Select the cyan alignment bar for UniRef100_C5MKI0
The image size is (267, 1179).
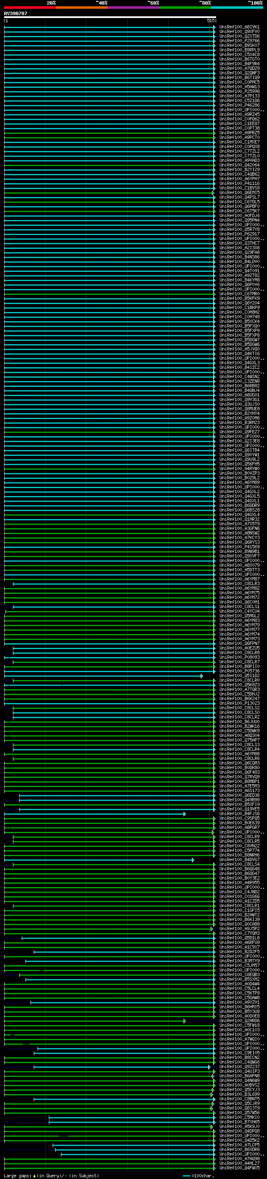pyautogui.click(x=131, y=1118)
